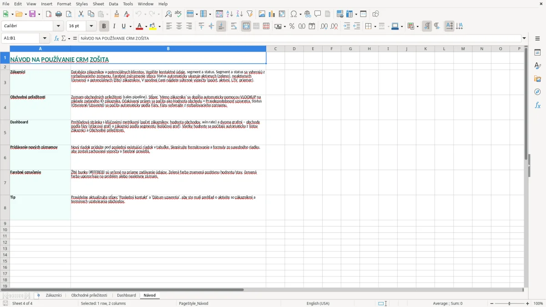
Task: Insert chart icon
Action: (x=272, y=14)
